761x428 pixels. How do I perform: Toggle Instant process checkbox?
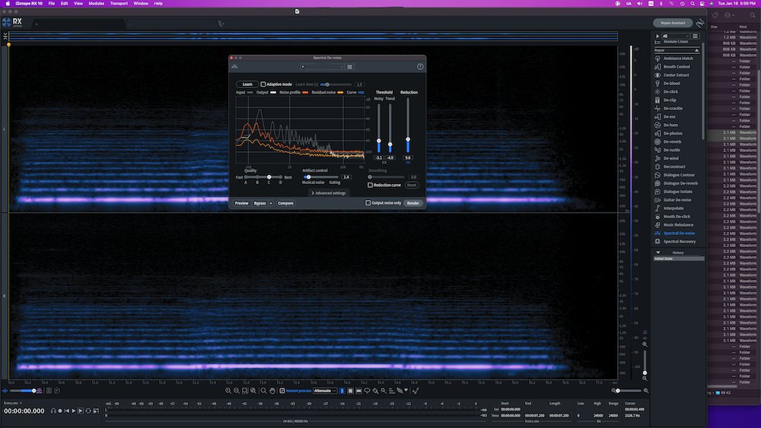282,391
